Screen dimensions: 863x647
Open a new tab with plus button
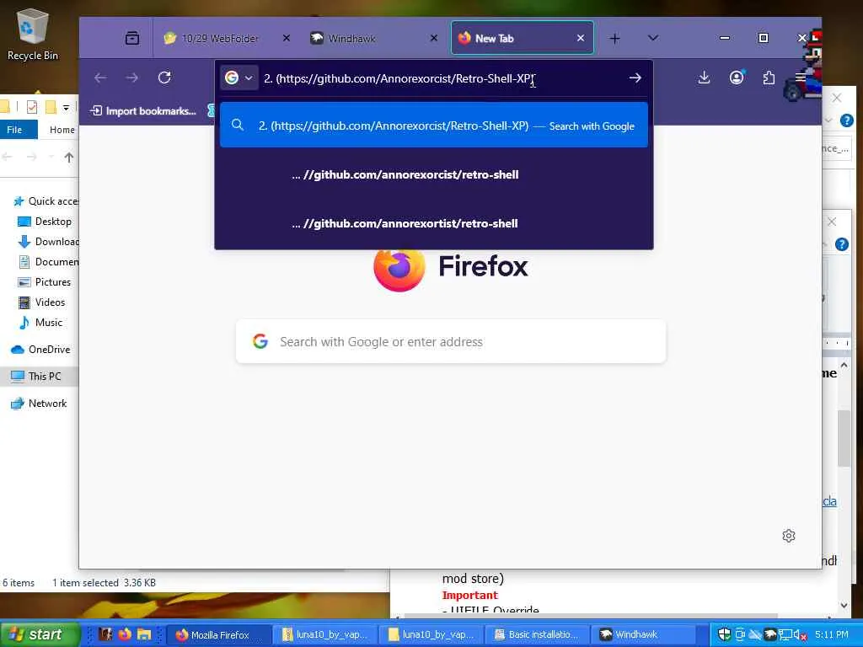(614, 38)
